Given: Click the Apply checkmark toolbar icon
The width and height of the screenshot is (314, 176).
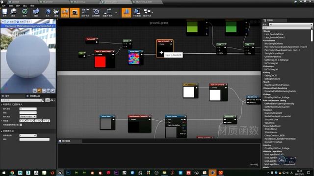Looking at the screenshot, I should click(25, 13).
